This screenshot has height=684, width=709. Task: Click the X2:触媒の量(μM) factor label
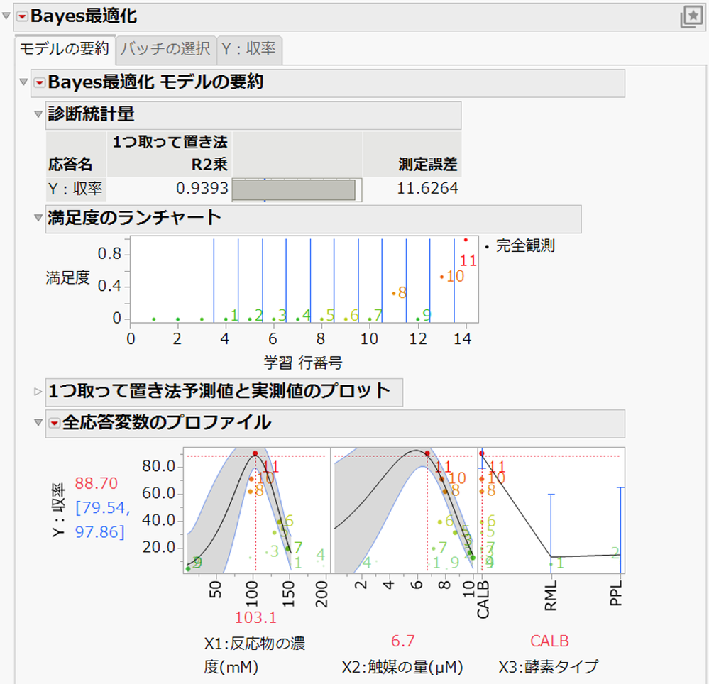(x=402, y=667)
